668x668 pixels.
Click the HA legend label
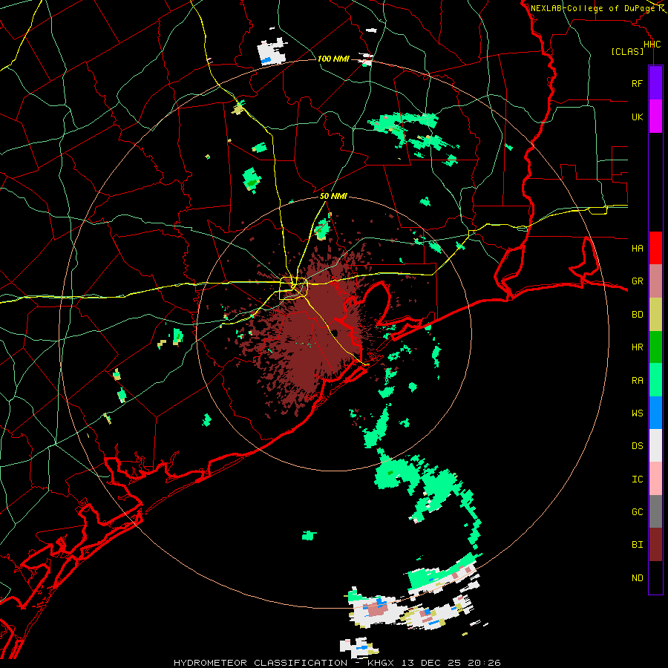637,248
